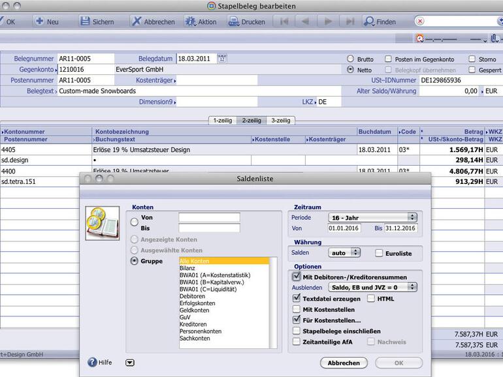Select the Von/Bis accounts radio button

135,222
